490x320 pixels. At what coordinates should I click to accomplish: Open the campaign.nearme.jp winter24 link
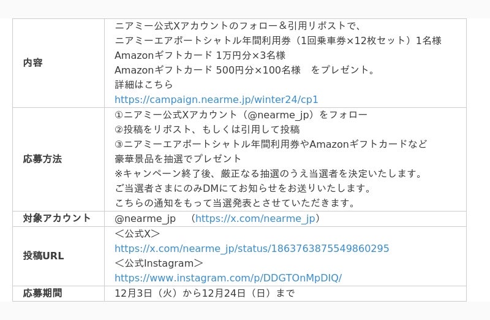click(x=216, y=99)
